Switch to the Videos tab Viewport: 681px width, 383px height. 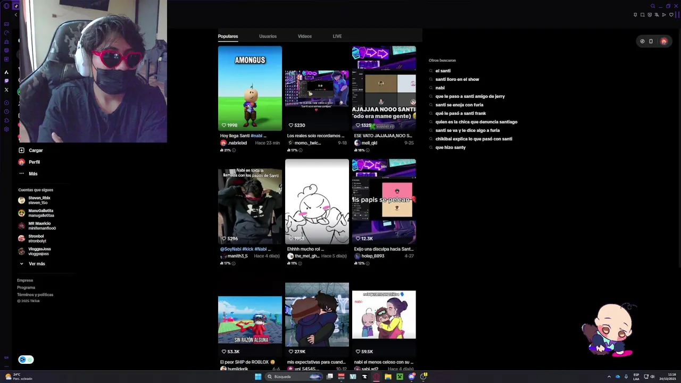[x=305, y=36]
